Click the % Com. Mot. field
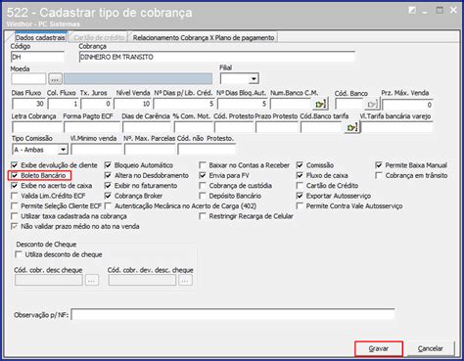 click(x=194, y=127)
